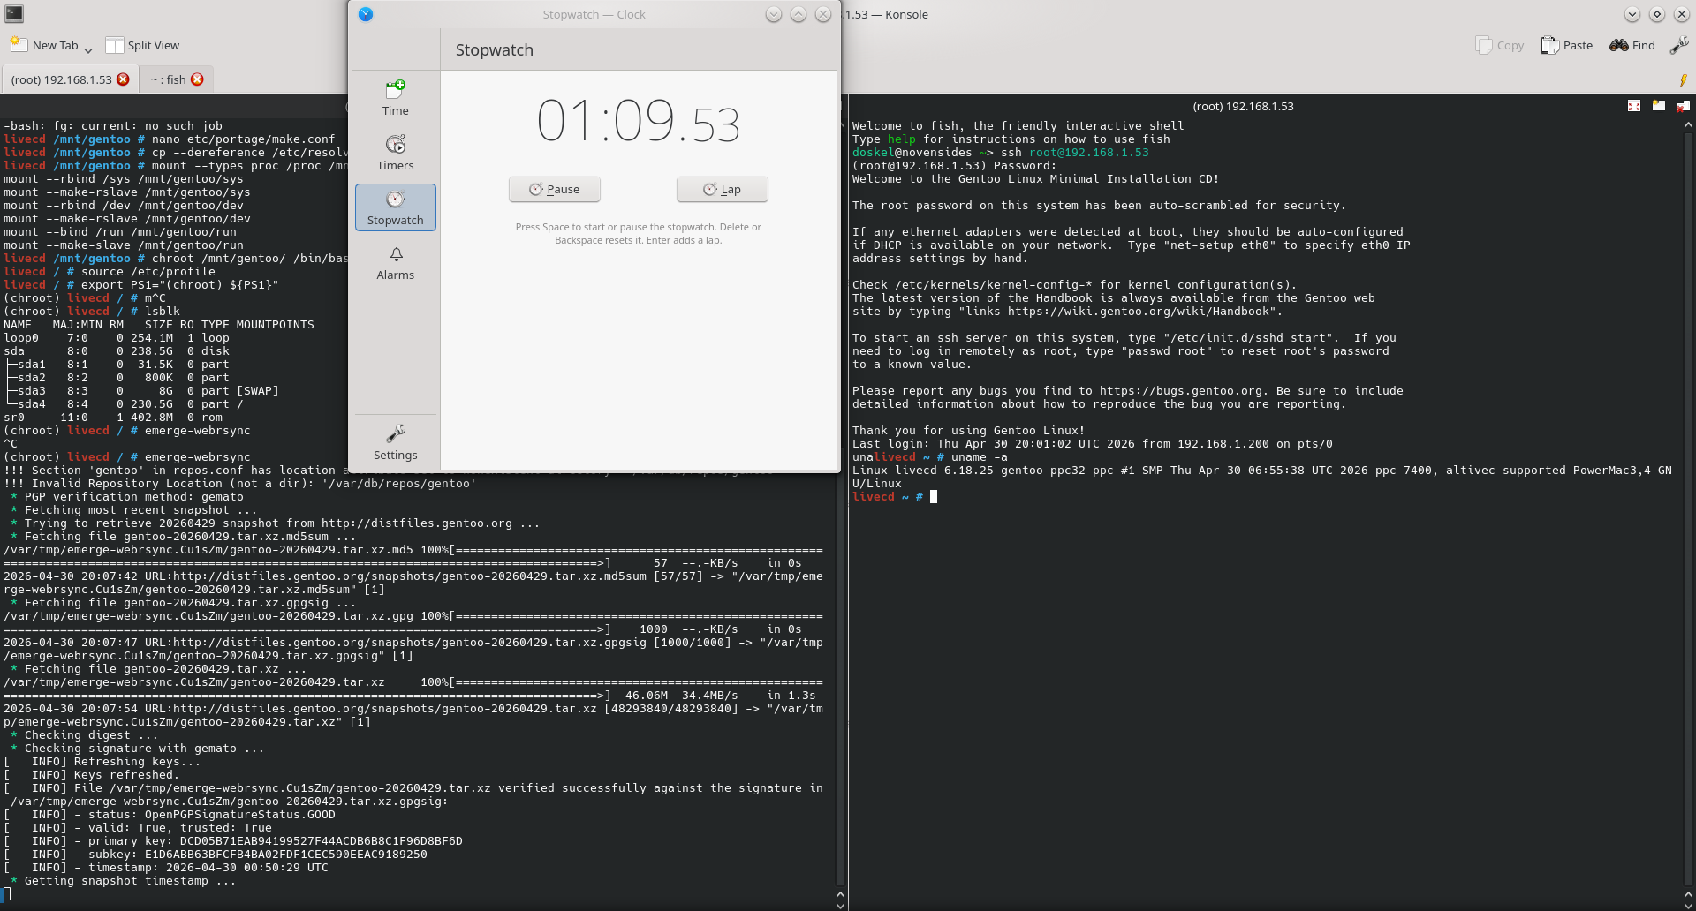Click Split View in Konsole toolbar
This screenshot has height=911, width=1696.
(x=142, y=45)
